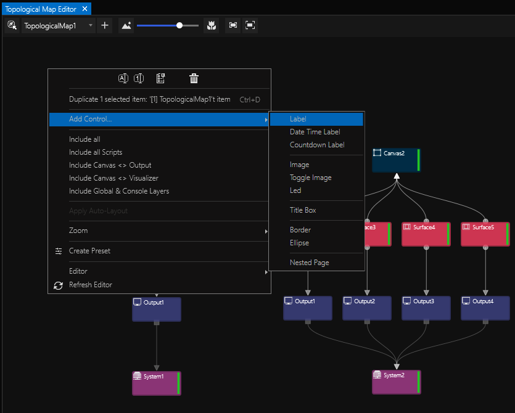515x413 pixels.
Task: Click the zoom in macro flower icon
Action: [x=212, y=25]
